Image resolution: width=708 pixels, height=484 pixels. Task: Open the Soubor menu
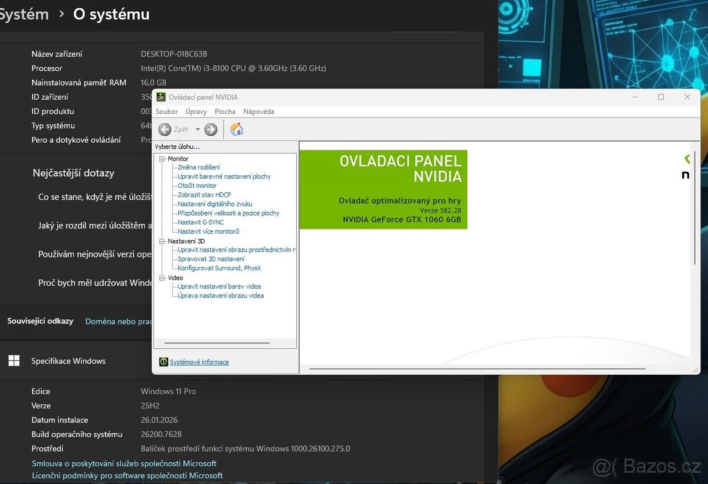[167, 112]
